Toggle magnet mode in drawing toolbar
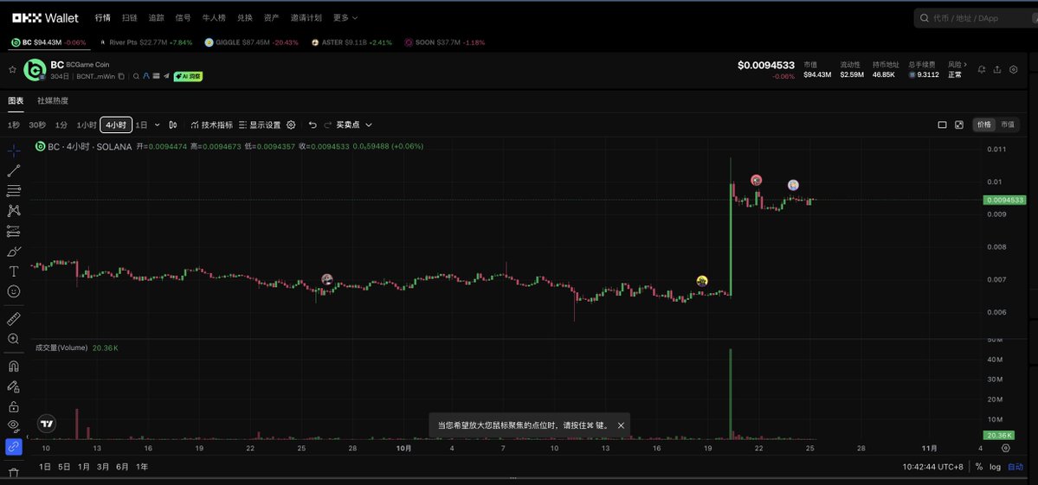 coord(13,367)
